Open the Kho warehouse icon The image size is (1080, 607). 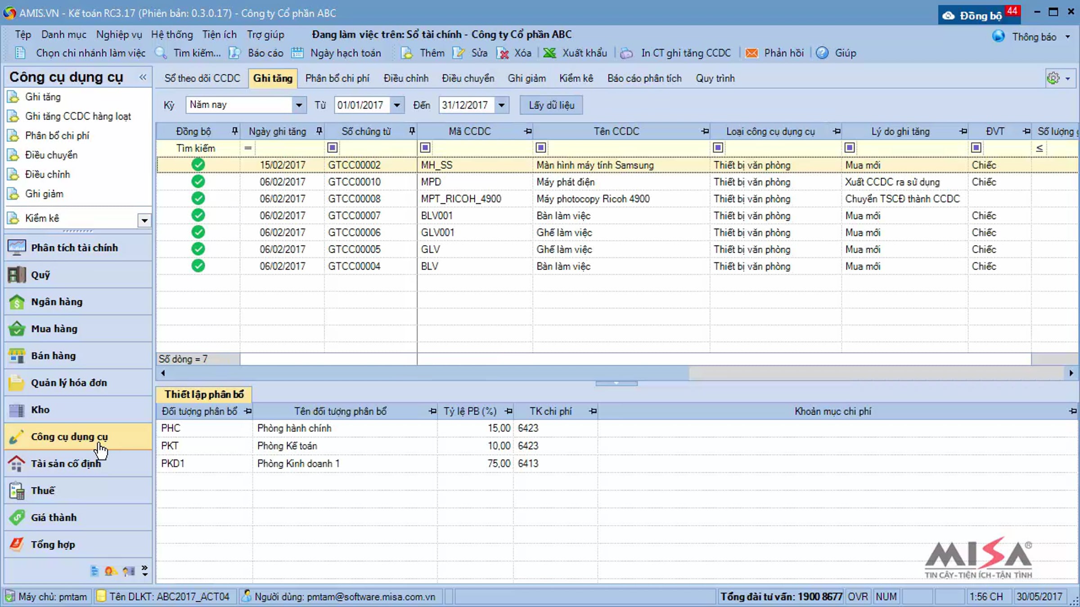point(17,410)
